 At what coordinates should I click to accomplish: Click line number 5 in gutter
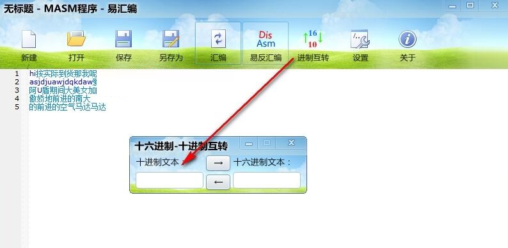pos(17,107)
